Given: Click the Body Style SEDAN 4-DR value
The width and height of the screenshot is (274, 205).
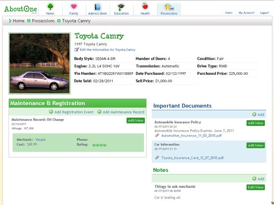Looking at the screenshot, I should pyautogui.click(x=105, y=59).
